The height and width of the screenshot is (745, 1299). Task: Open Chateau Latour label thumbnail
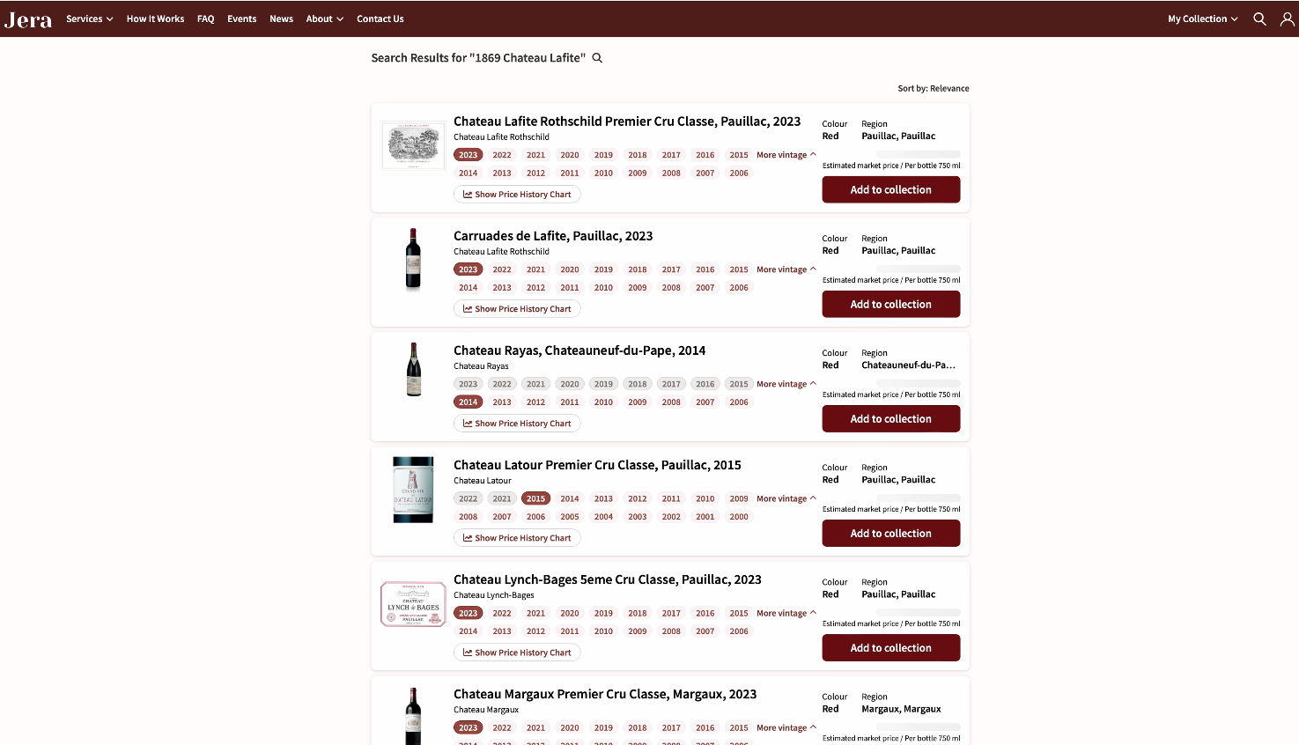[x=413, y=490]
